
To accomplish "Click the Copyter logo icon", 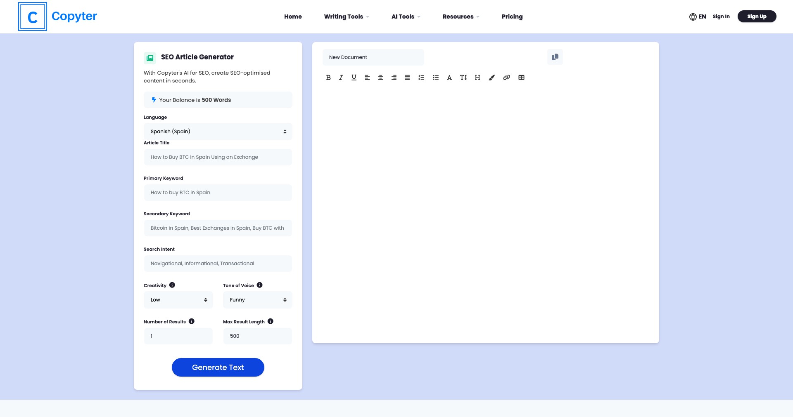I will click(33, 16).
